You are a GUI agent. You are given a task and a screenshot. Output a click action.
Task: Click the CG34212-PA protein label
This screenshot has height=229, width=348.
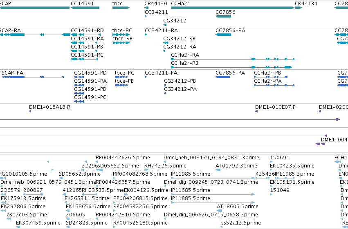tap(180, 89)
